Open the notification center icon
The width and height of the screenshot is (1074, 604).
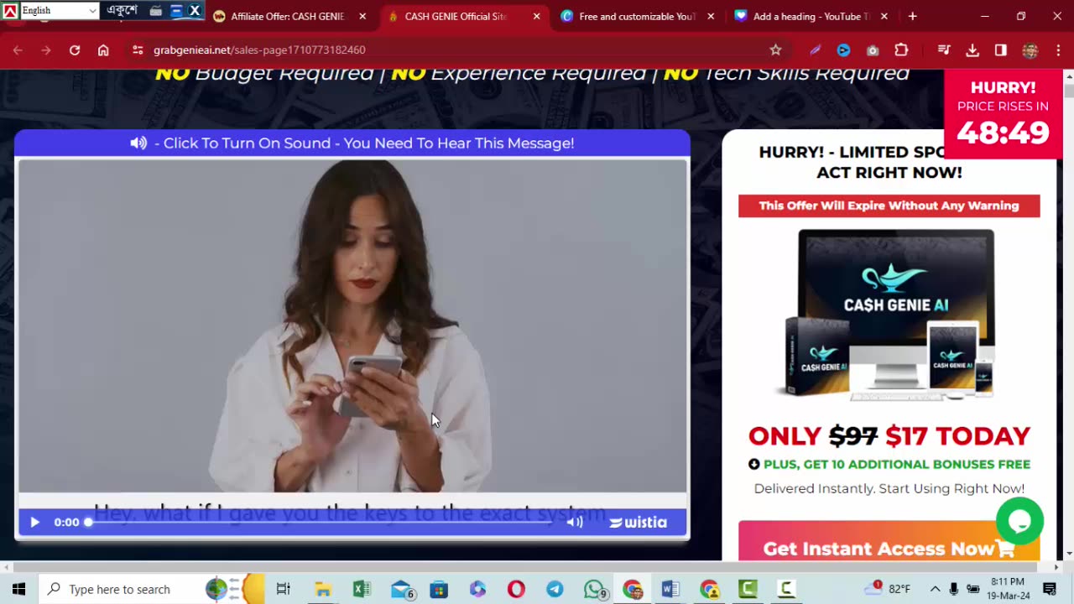click(x=1050, y=589)
